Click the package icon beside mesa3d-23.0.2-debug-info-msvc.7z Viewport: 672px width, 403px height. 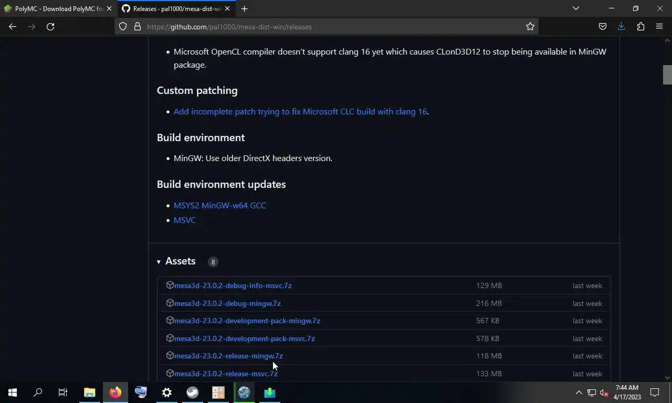tap(170, 285)
